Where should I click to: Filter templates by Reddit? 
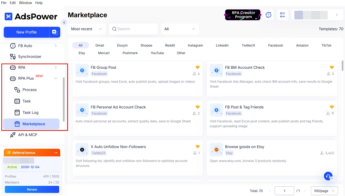(x=170, y=45)
